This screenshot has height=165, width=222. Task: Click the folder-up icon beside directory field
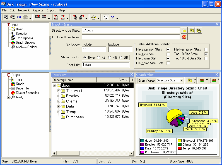(192, 31)
